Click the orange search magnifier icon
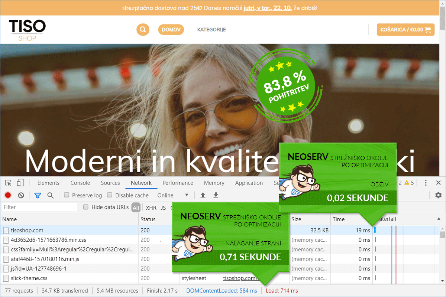This screenshot has height=297, width=446. pyautogui.click(x=143, y=30)
